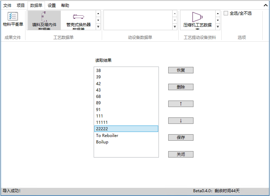Enable the 全选/全不选 checkbox

pyautogui.click(x=226, y=13)
